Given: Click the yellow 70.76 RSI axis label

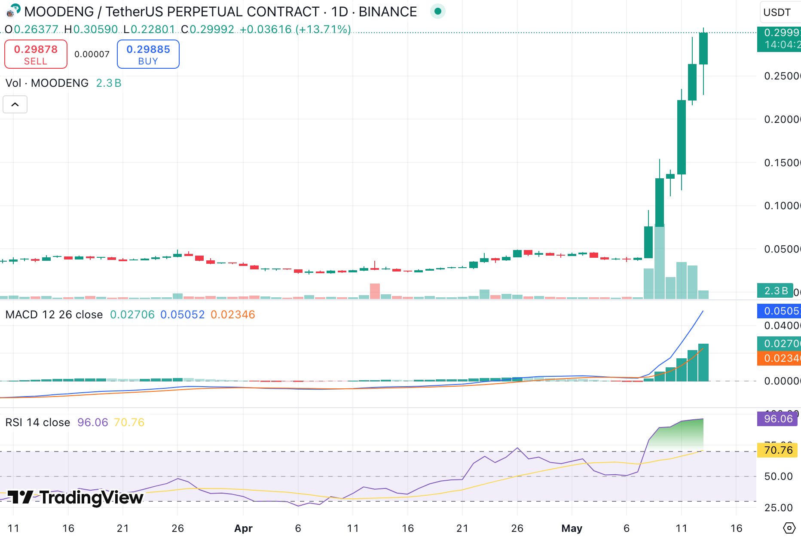Looking at the screenshot, I should (x=777, y=450).
